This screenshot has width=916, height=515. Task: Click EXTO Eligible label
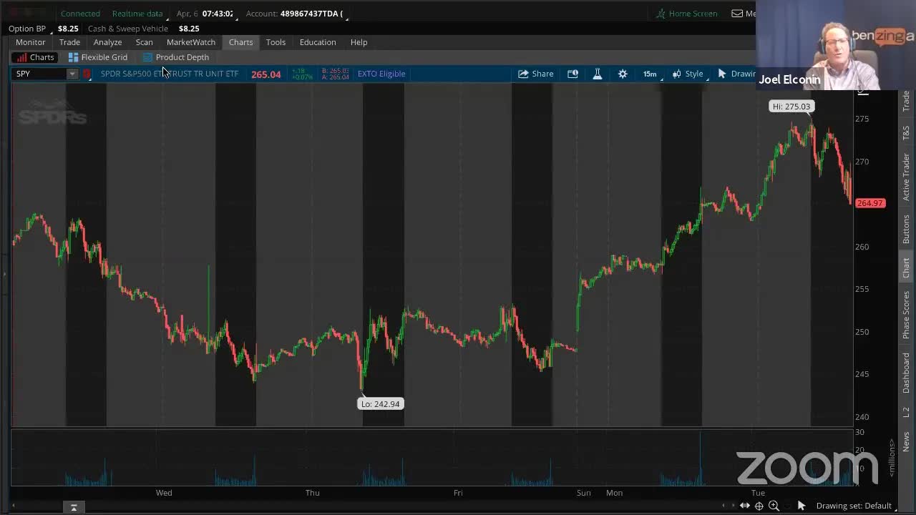(x=381, y=74)
